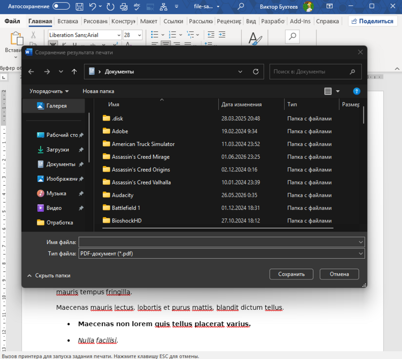
Task: Select Изображения in the navigation pane
Action: (60, 179)
